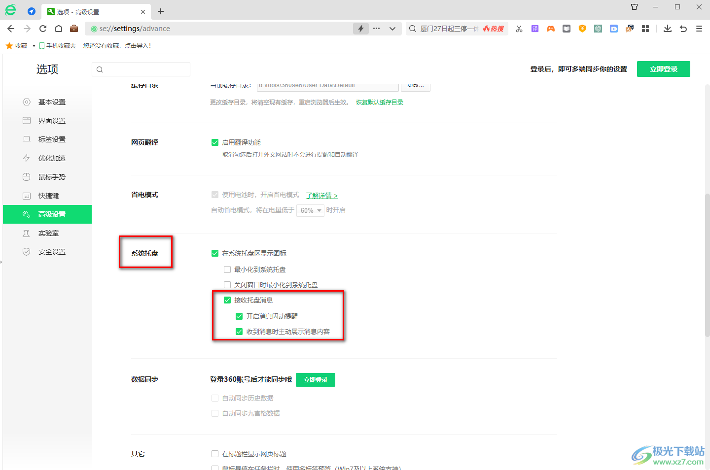
Task: Open 基本设置 in the sidebar
Action: (x=47, y=102)
